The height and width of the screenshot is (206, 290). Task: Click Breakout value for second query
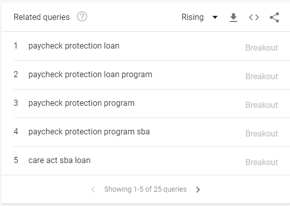261,76
